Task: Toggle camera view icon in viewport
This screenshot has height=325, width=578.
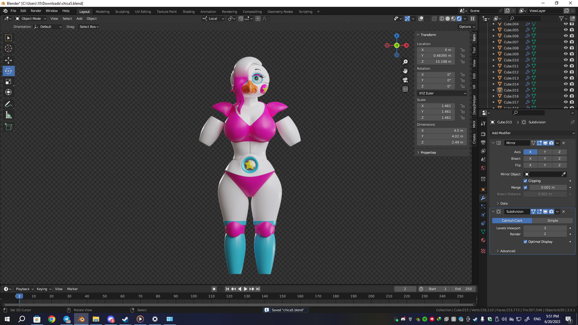Action: 406,80
